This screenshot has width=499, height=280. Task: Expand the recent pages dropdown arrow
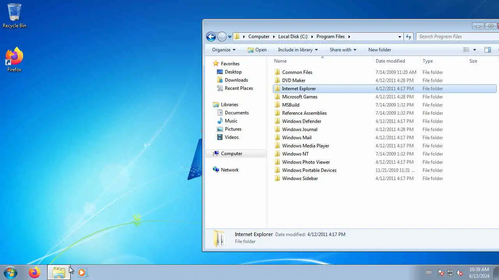230,37
